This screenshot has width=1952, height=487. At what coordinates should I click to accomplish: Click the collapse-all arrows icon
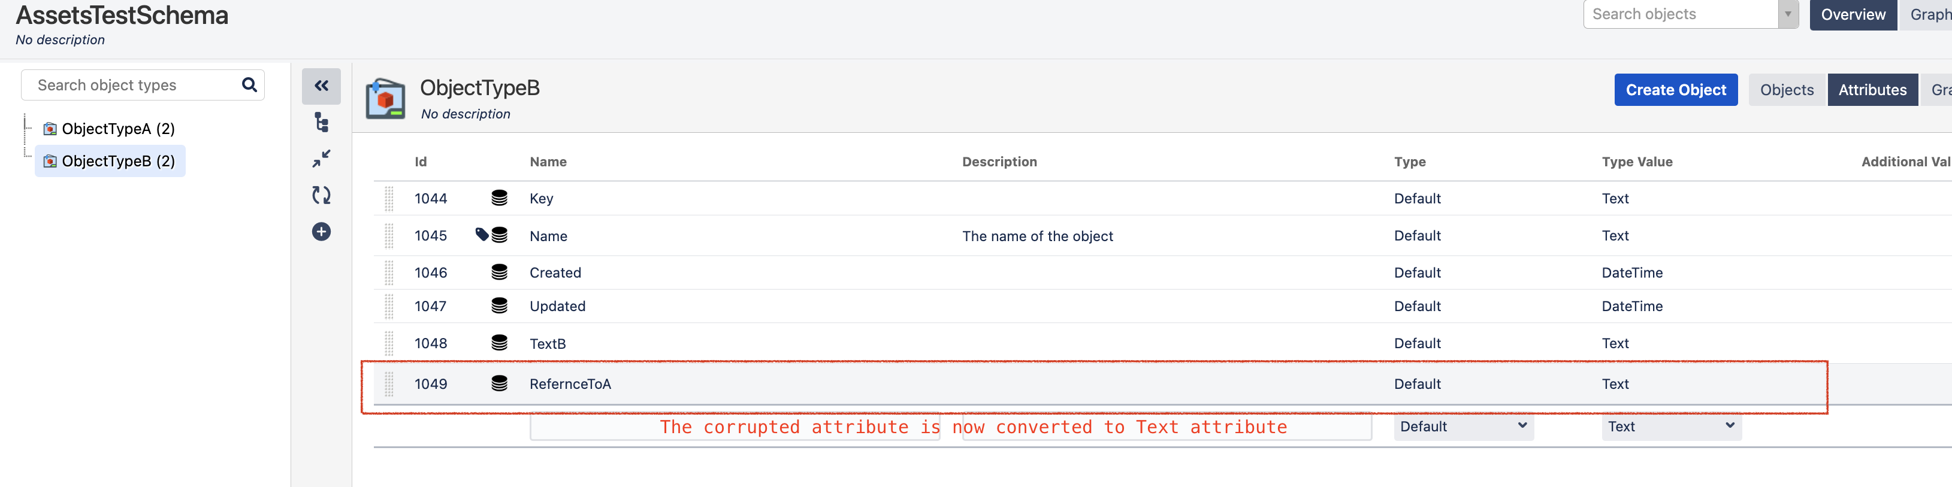click(321, 159)
